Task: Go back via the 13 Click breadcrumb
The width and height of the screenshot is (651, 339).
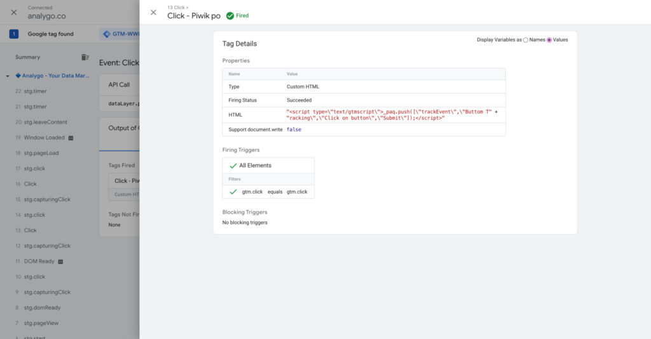Action: point(177,8)
